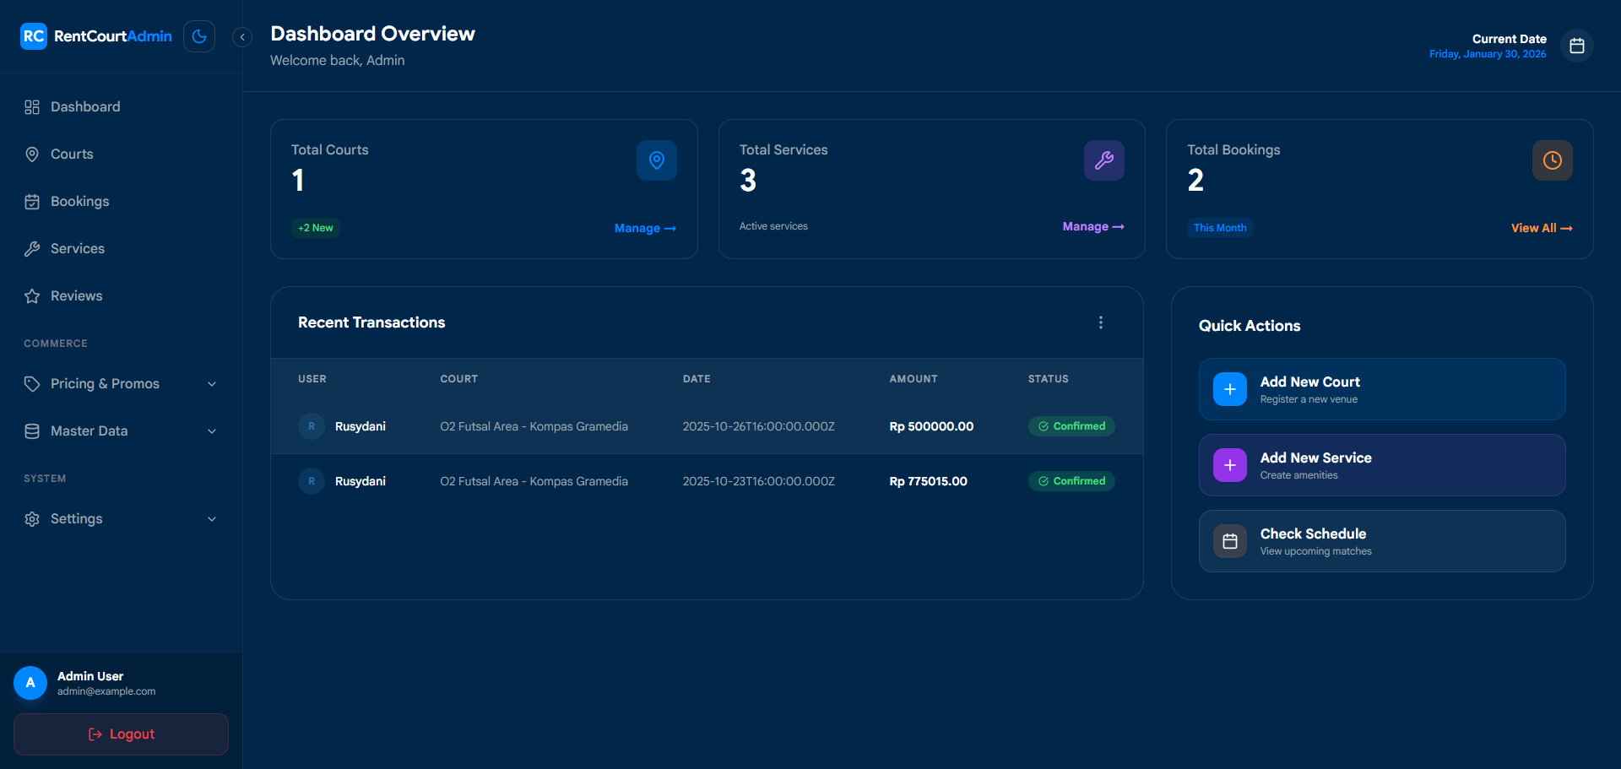This screenshot has width=1621, height=769.
Task: Go to Bookings in the sidebar
Action: 79,202
